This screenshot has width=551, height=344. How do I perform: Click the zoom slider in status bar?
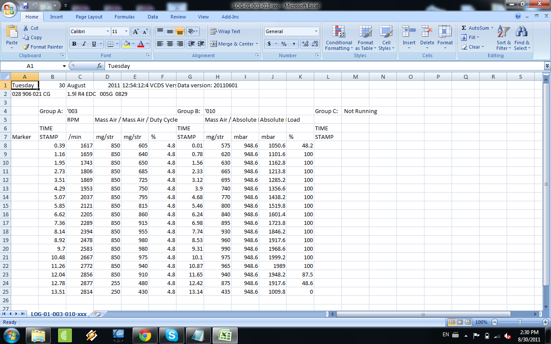(520, 322)
